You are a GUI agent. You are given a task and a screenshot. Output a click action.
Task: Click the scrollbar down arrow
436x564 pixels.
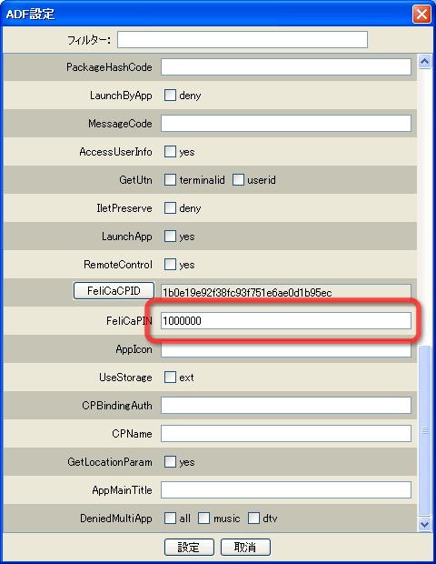tap(424, 525)
